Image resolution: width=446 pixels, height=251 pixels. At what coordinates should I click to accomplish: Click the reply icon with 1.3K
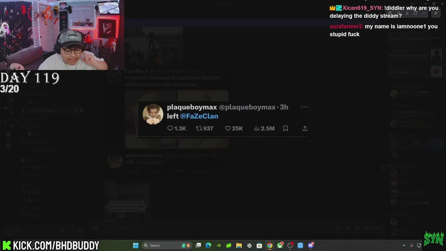[170, 128]
